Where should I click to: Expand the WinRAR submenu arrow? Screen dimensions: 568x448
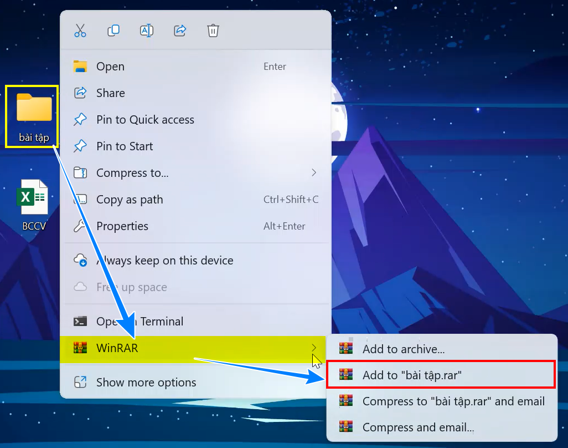(314, 348)
